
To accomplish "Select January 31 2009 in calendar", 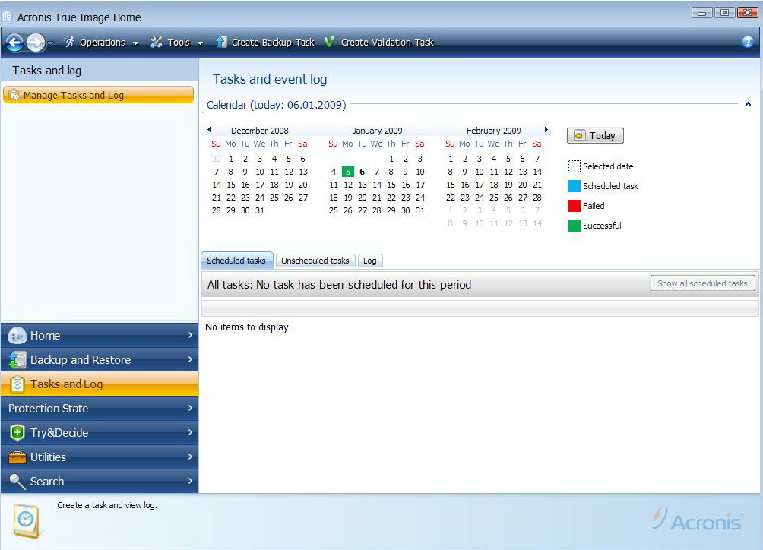I will (420, 210).
